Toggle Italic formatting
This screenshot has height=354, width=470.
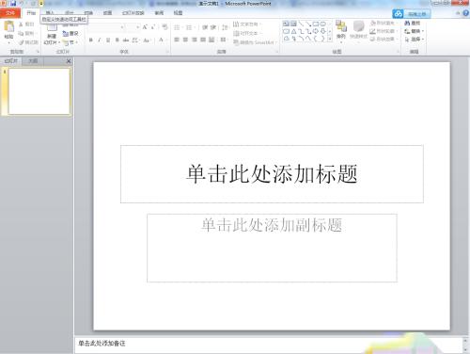(100, 40)
